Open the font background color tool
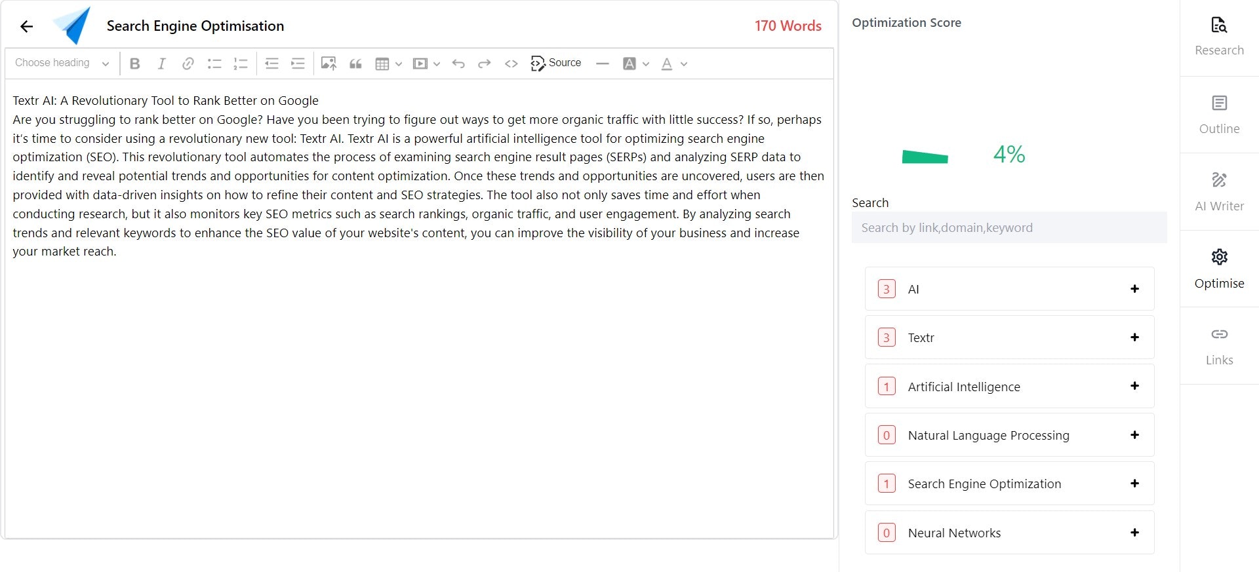1259x572 pixels. coord(629,64)
